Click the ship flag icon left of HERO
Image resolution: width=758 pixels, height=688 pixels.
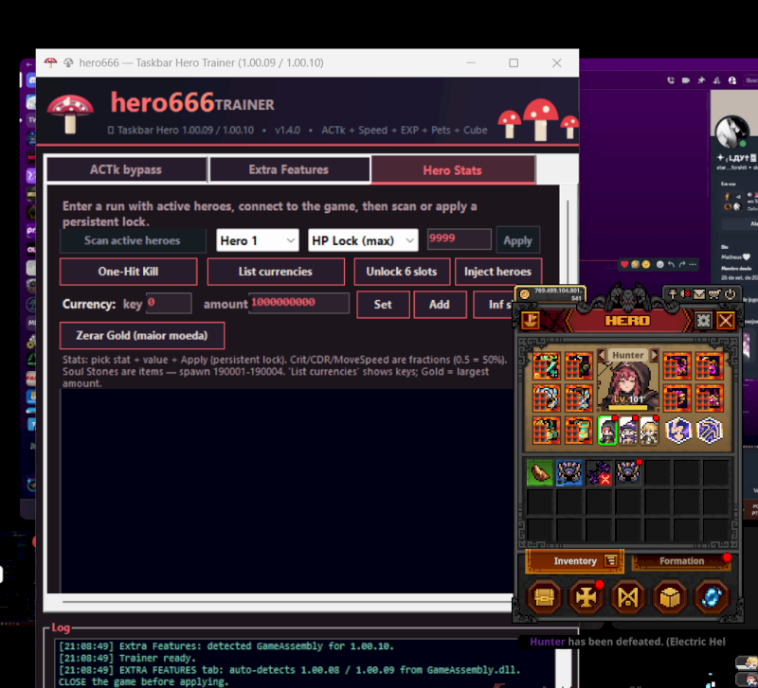(531, 320)
